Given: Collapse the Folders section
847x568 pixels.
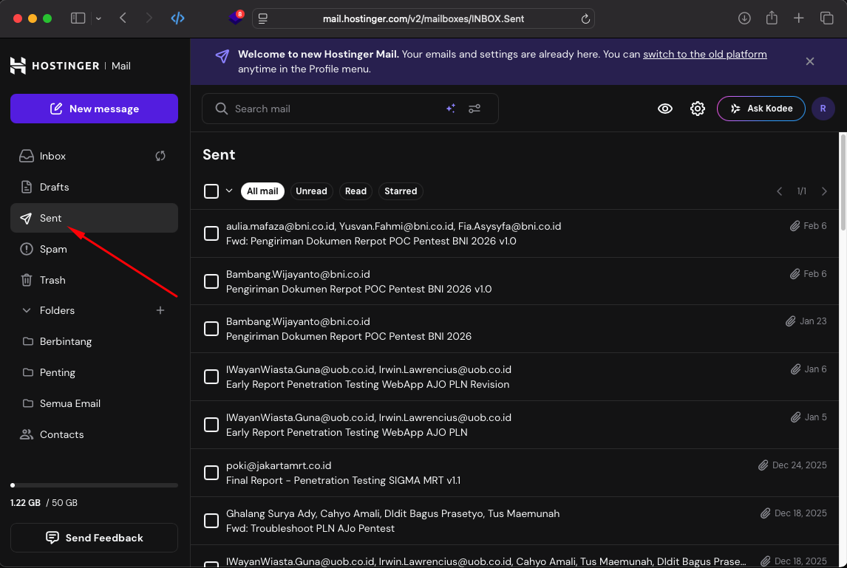Looking at the screenshot, I should click(27, 310).
